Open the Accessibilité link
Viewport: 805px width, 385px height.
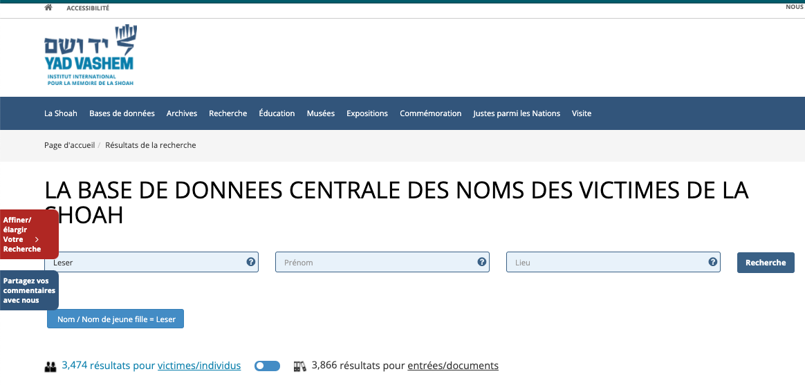tap(88, 8)
